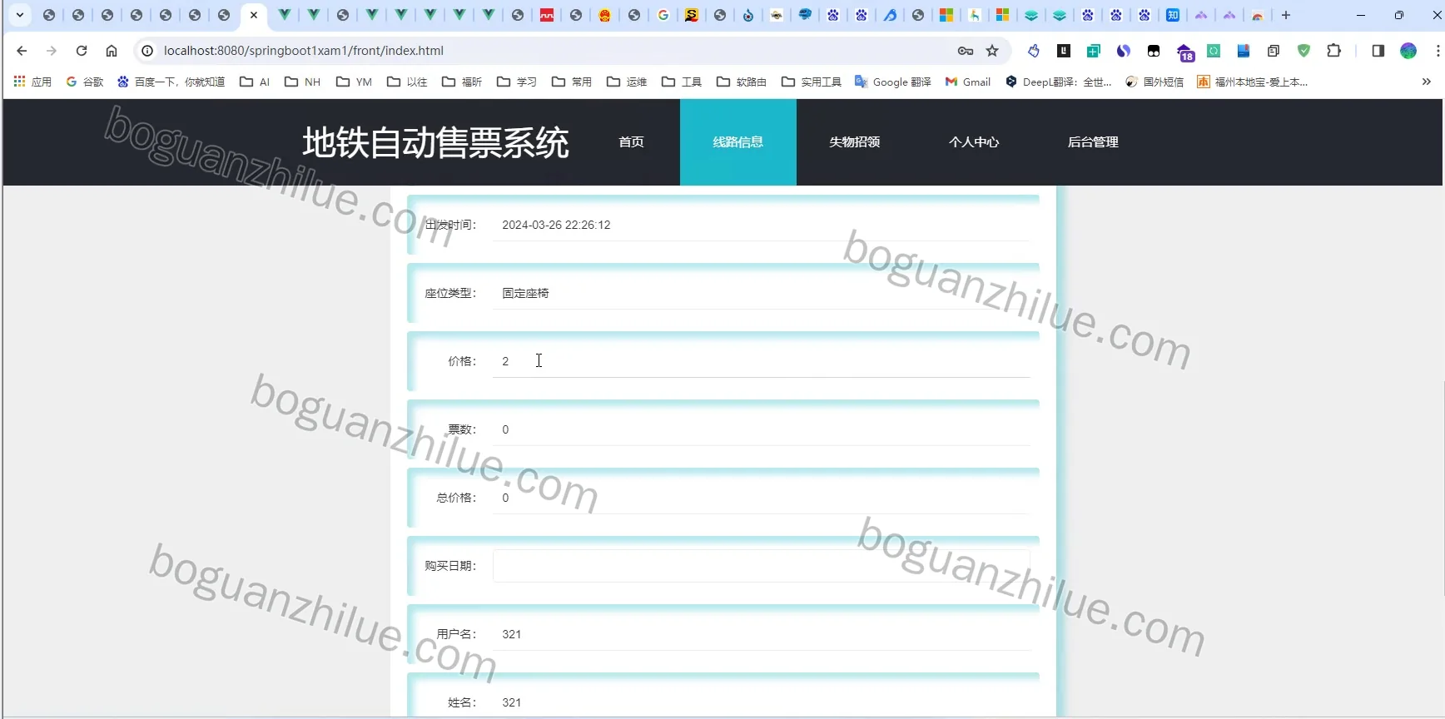
Task: Open the AI bookmarks folder
Action: 255,82
